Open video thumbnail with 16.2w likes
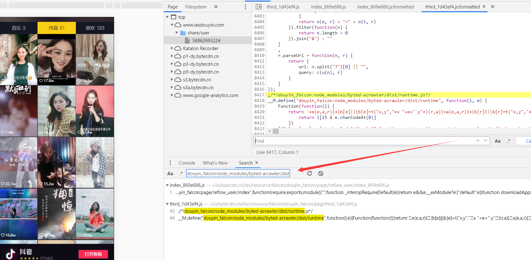 (x=95, y=59)
